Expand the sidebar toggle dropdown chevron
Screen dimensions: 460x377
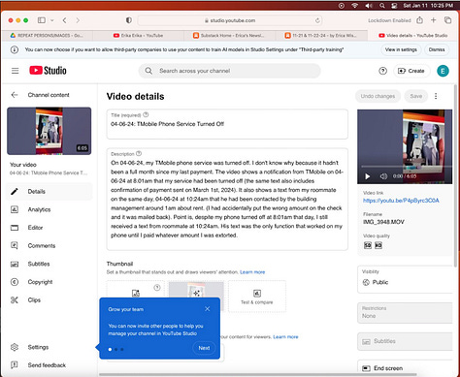pos(51,20)
